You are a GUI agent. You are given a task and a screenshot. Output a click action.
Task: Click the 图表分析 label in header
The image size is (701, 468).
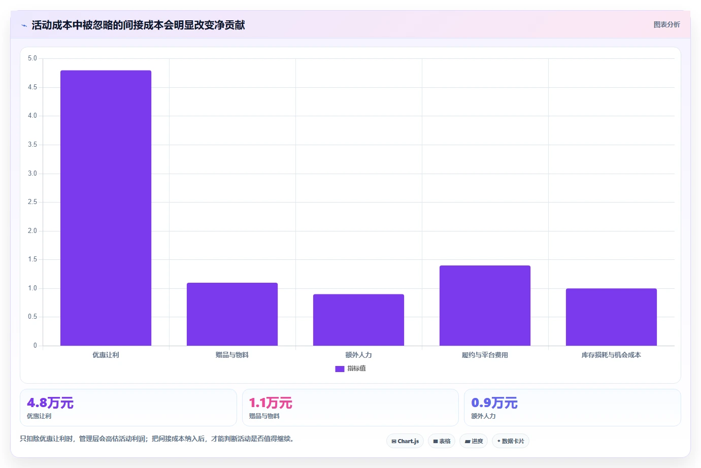pos(666,24)
